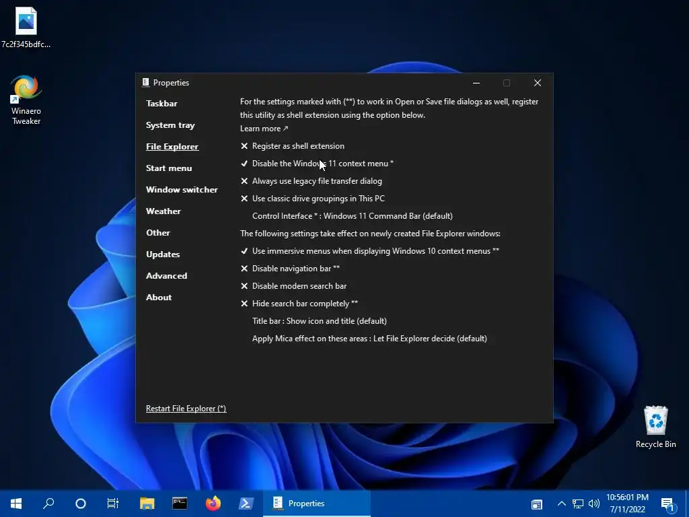Switch to the Weather section
The height and width of the screenshot is (517, 689).
pyautogui.click(x=164, y=211)
